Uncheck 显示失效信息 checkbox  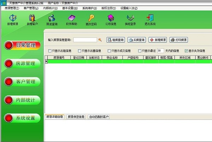coord(186,51)
